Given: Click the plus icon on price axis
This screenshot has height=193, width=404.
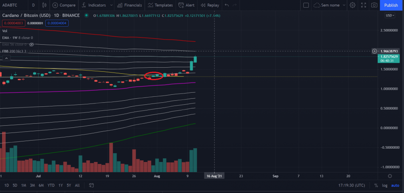Looking at the screenshot, I should point(375,51).
